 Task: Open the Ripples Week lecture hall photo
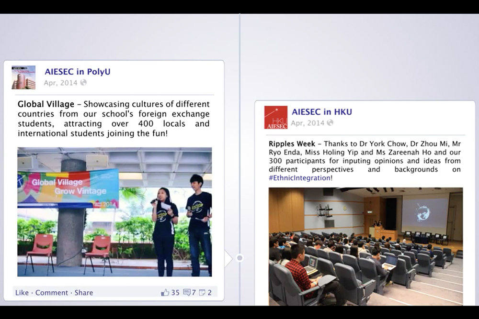[365, 246]
